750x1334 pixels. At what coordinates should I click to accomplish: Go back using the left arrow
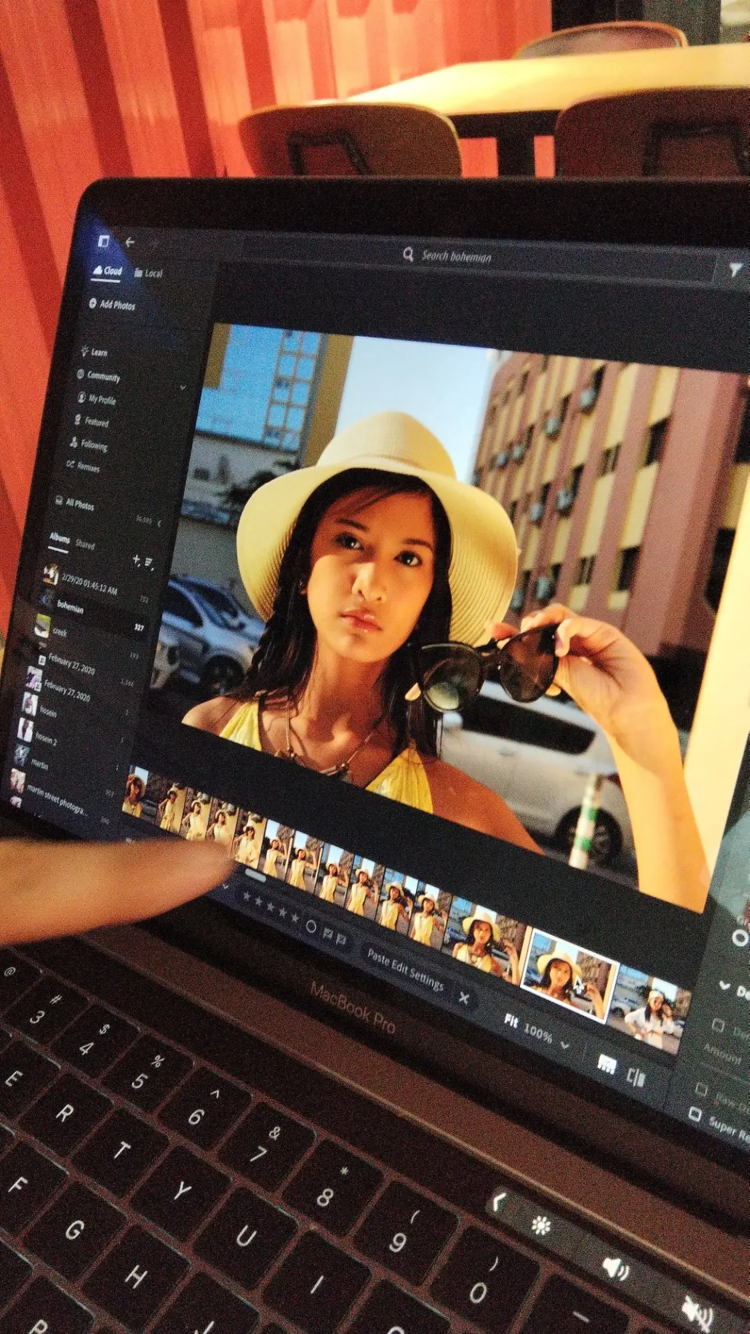[x=130, y=242]
